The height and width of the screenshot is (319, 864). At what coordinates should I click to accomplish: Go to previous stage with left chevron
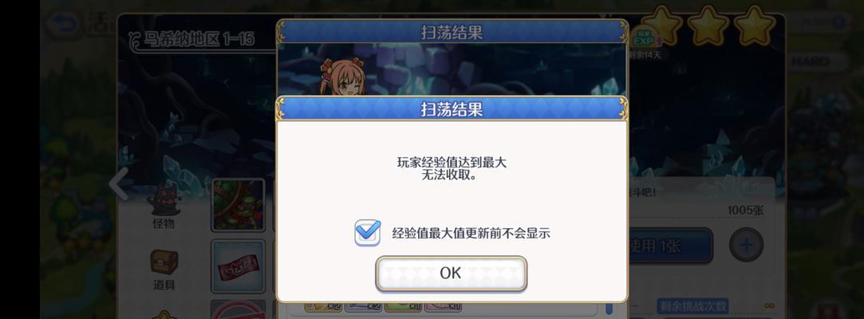click(119, 184)
